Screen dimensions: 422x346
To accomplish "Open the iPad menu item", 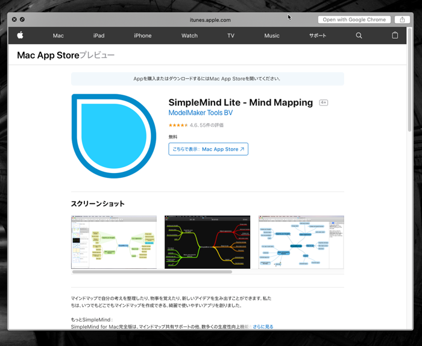I will (x=99, y=36).
